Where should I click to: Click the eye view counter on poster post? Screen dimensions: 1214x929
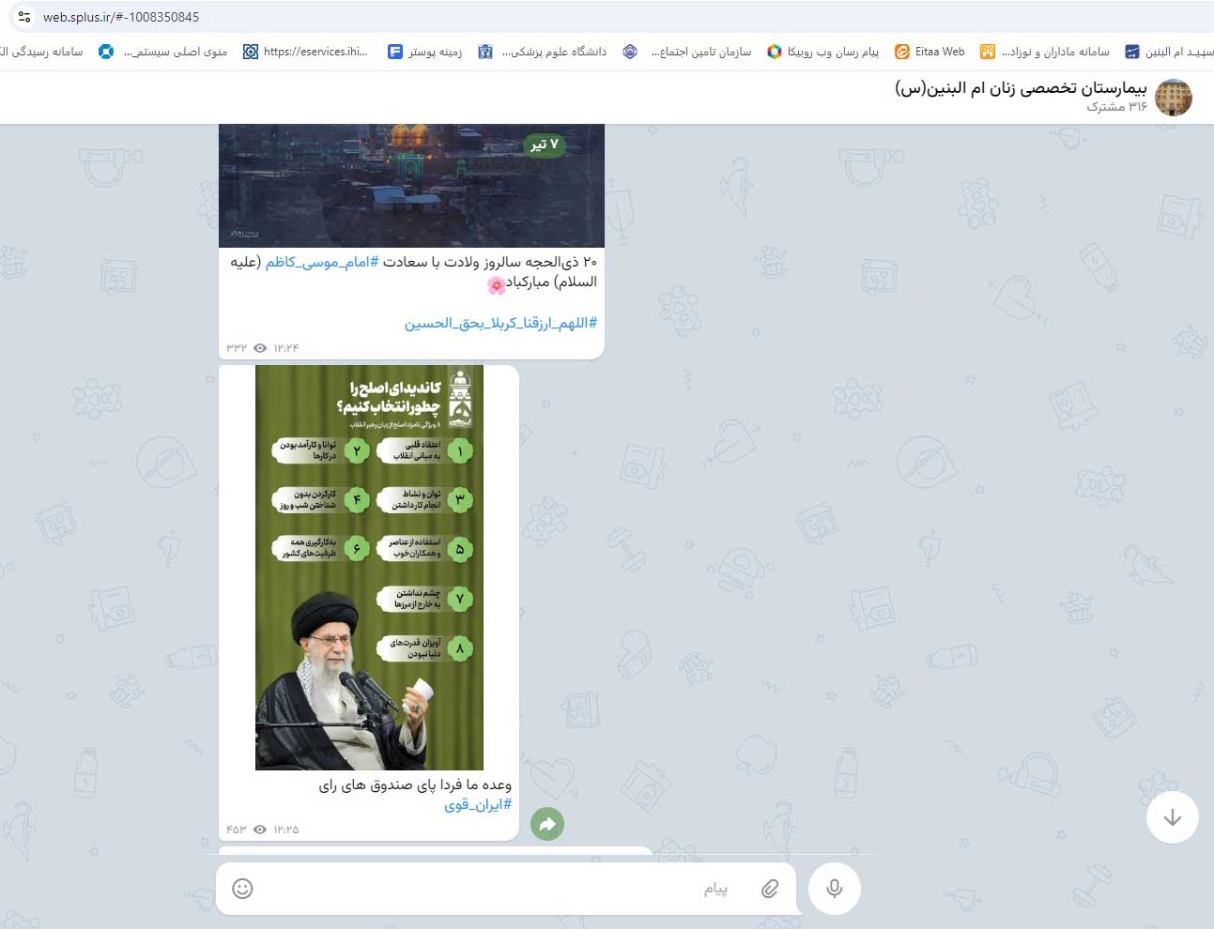pos(260,830)
